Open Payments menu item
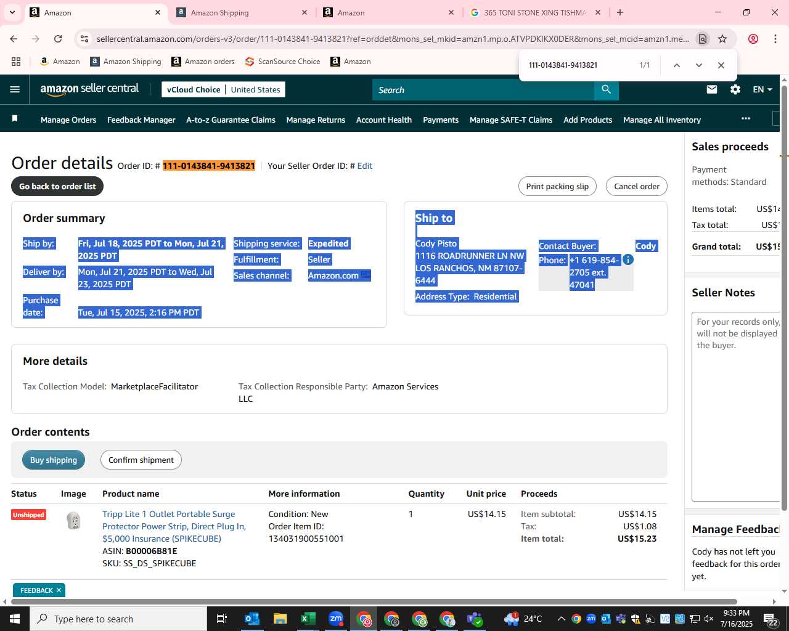This screenshot has height=631, width=789. (x=441, y=120)
